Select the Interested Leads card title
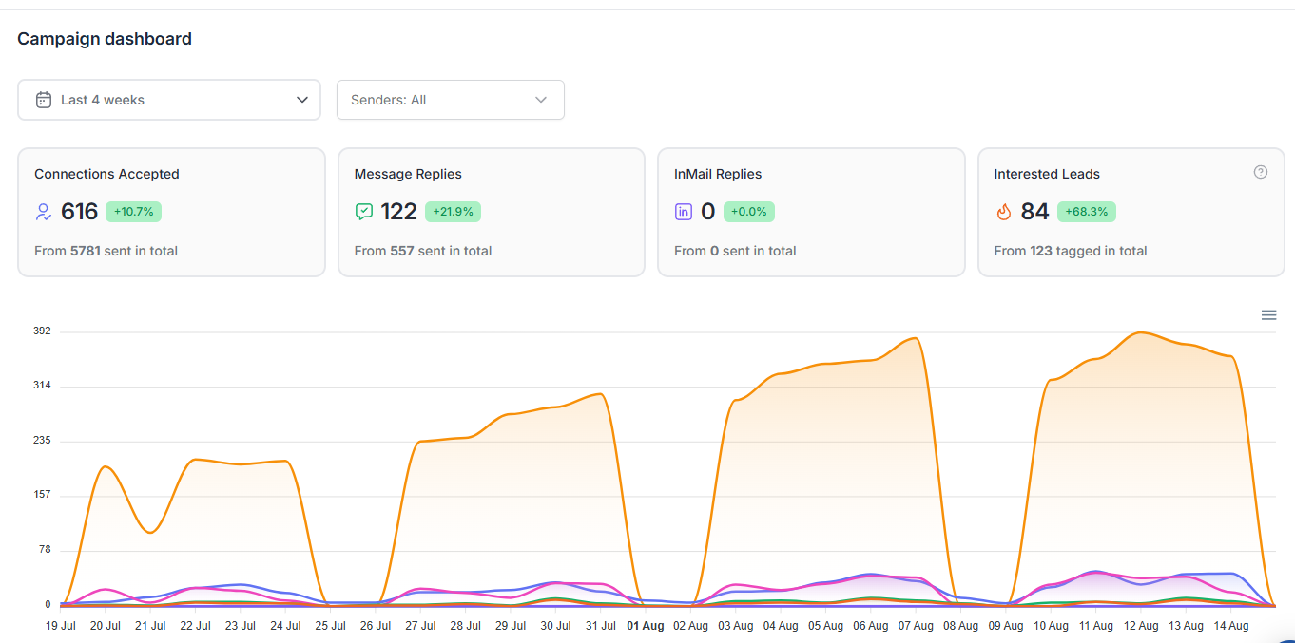This screenshot has width=1295, height=643. coord(1047,174)
